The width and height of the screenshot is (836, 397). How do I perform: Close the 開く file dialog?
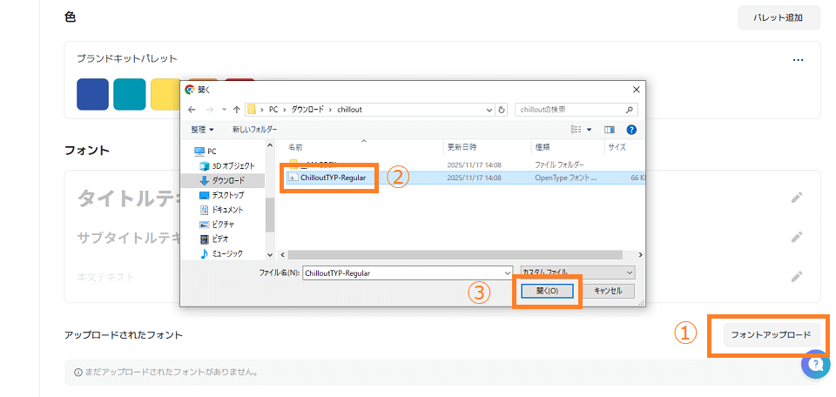tap(635, 90)
